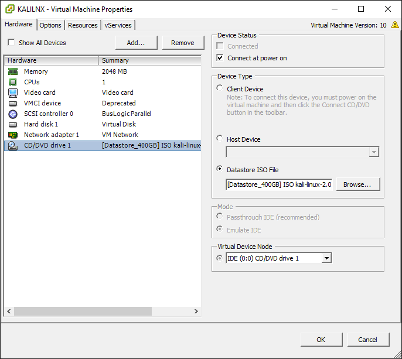Viewport: 402px width, 359px height.
Task: Click Browse... for ISO file
Action: click(358, 184)
